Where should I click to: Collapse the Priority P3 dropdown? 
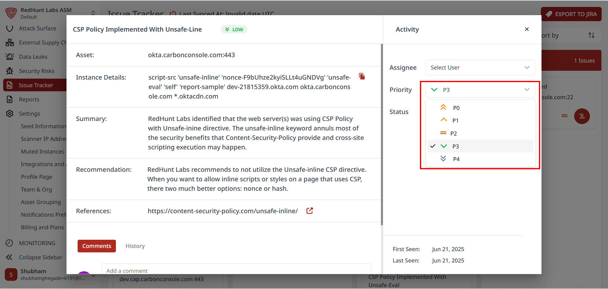pyautogui.click(x=480, y=90)
